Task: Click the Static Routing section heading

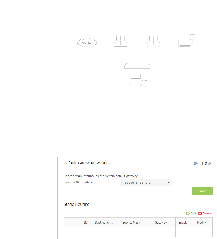Action: [76, 204]
